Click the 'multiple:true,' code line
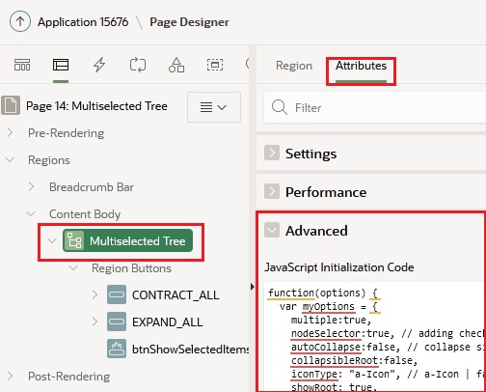 (x=331, y=320)
